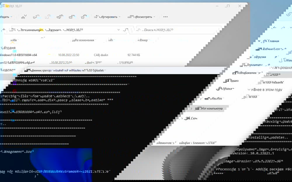Select W10UI item under Ранее в этом году

click(254, 97)
